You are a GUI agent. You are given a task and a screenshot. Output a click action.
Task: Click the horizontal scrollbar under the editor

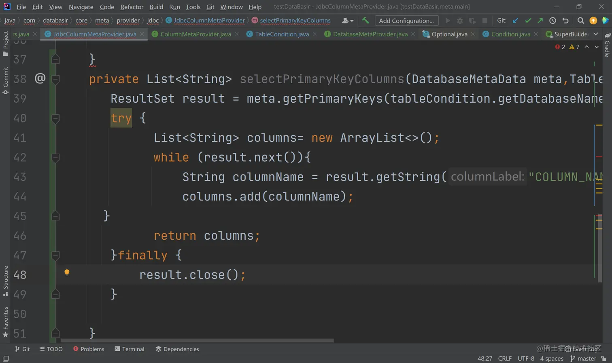[197, 340]
